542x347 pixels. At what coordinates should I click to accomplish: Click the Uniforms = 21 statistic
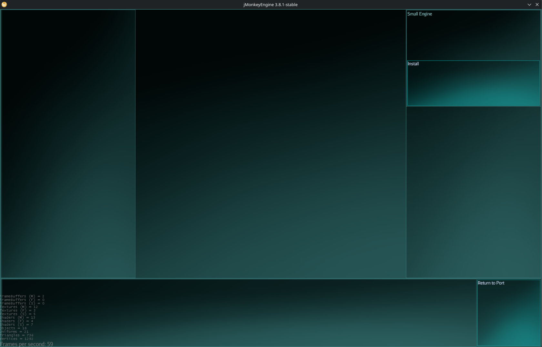point(14,332)
